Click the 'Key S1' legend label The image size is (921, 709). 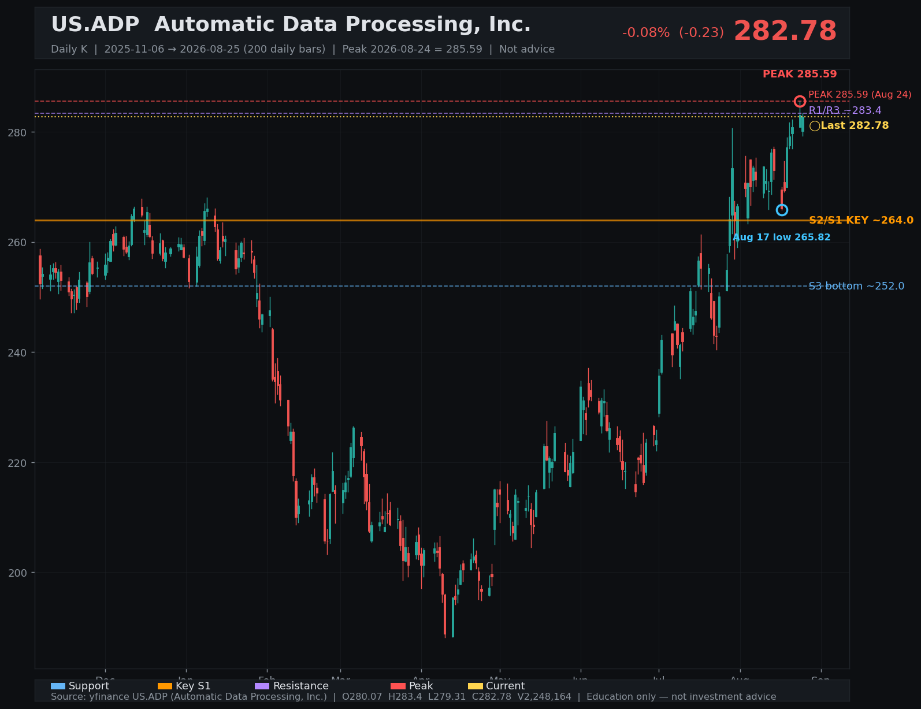(193, 686)
